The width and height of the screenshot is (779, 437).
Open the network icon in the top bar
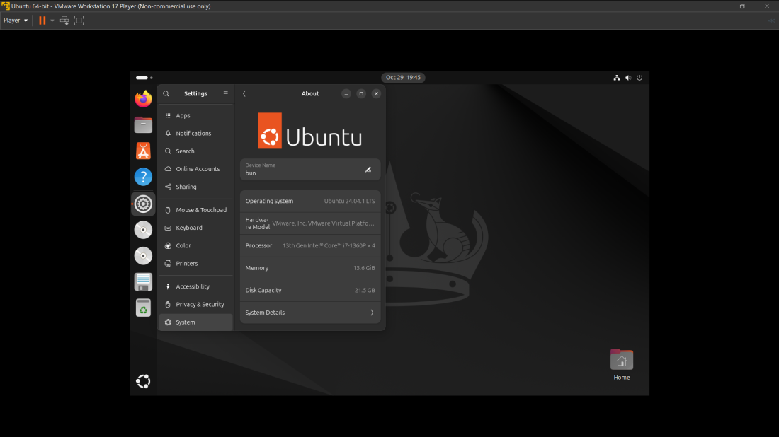[x=617, y=77]
